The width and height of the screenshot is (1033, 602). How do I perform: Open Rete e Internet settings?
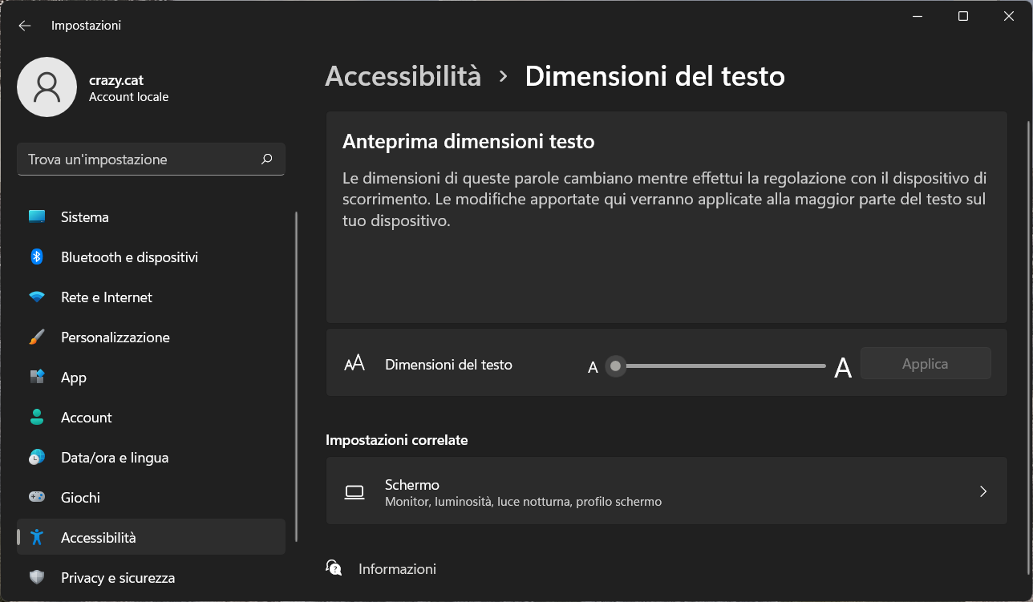coord(151,297)
